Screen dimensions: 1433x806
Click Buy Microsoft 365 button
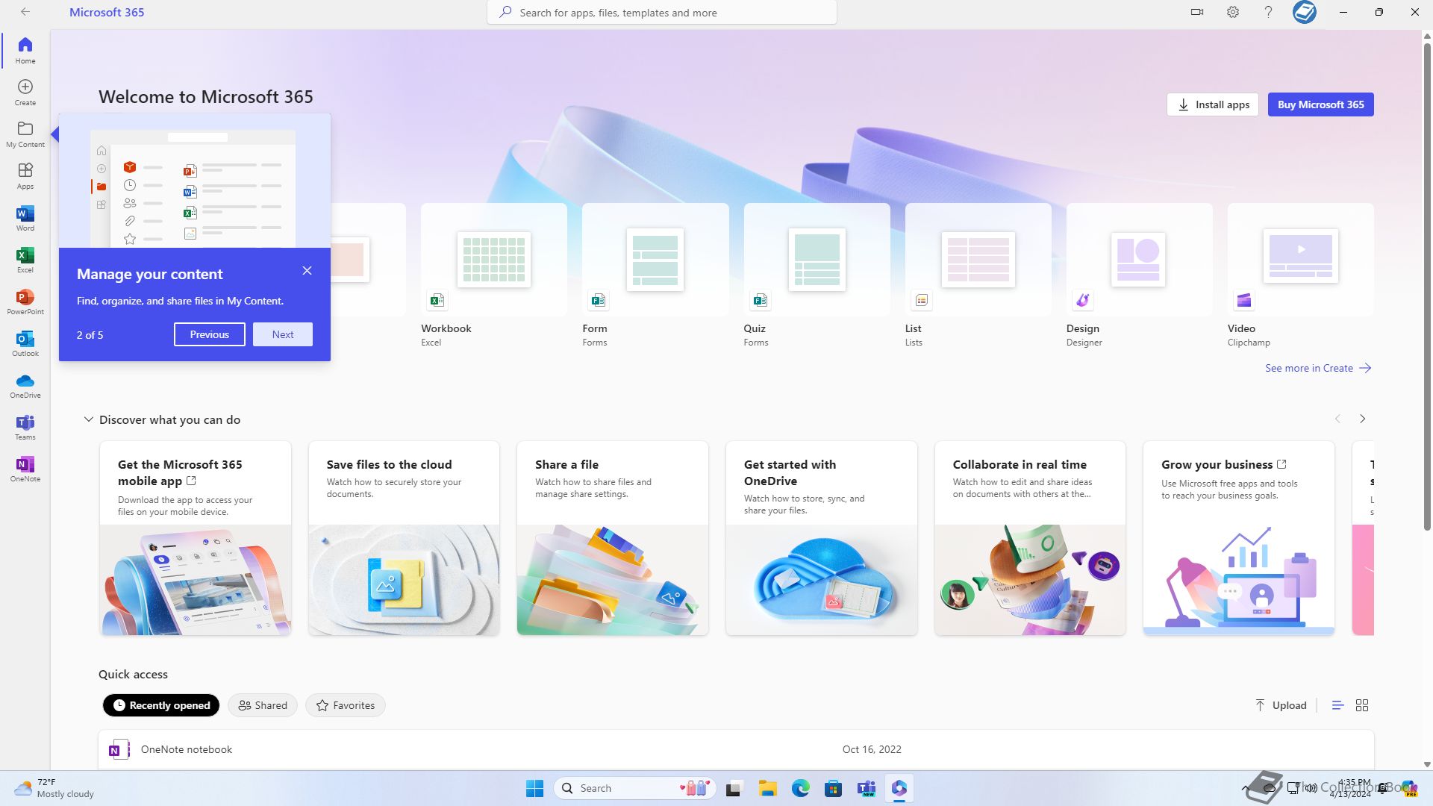pos(1320,104)
